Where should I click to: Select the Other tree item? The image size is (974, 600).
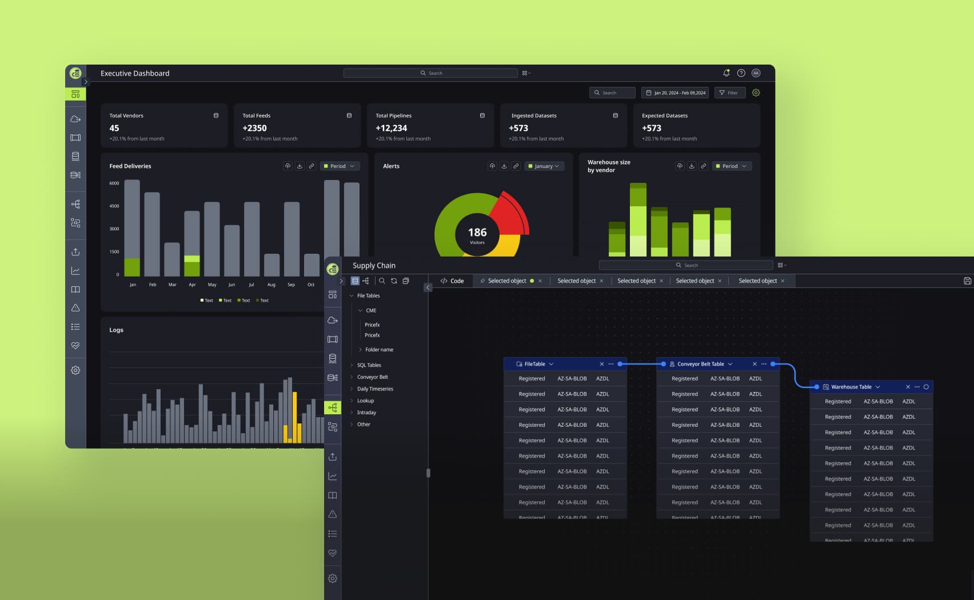click(364, 425)
